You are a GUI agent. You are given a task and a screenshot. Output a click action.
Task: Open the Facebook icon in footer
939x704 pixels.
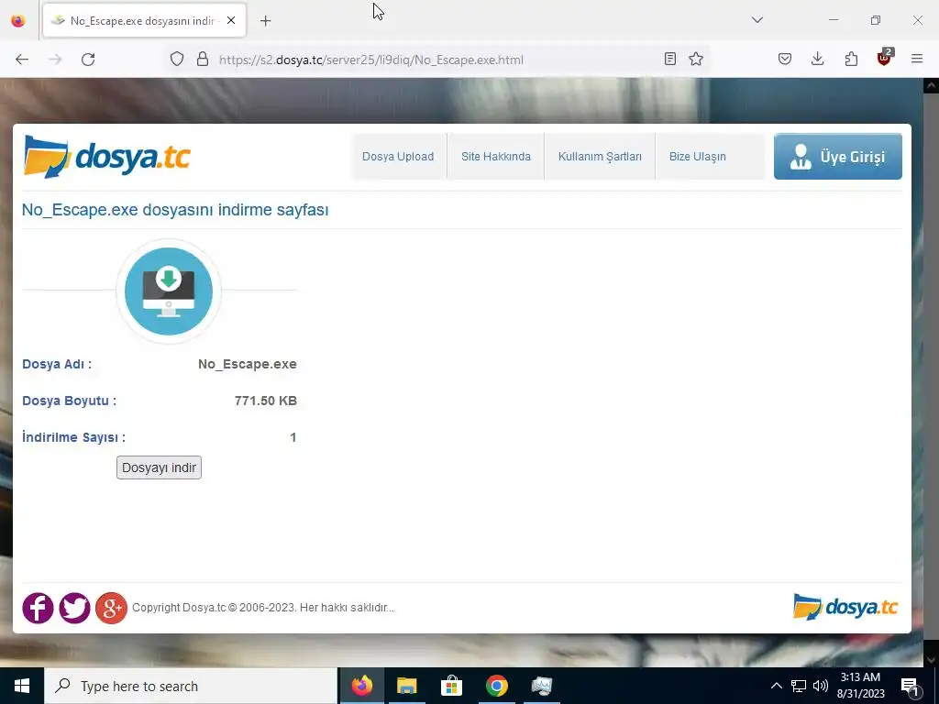point(38,608)
